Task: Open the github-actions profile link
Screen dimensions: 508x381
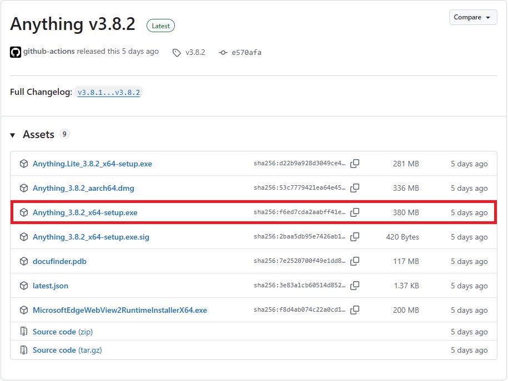Action: coord(49,51)
